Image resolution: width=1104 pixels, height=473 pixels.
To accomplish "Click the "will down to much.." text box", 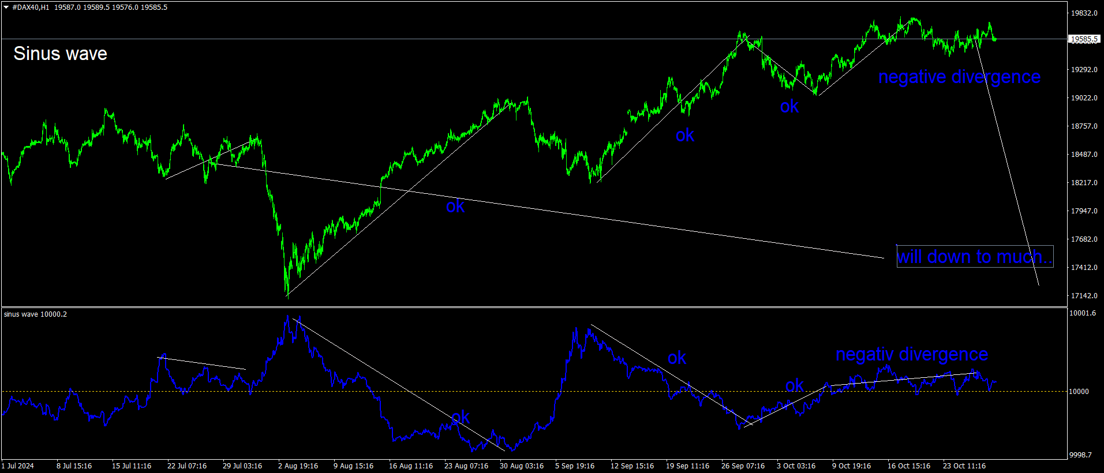I will coord(975,256).
